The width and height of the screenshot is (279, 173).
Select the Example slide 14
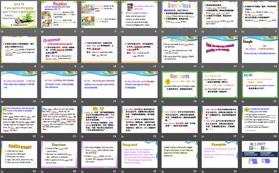click(260, 49)
